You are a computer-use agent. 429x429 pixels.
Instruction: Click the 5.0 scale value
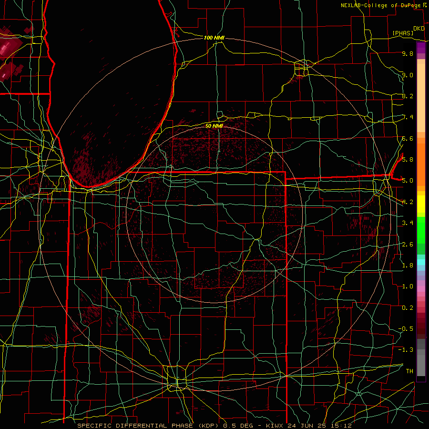click(408, 181)
